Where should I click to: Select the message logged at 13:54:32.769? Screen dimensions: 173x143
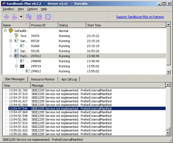(87, 90)
